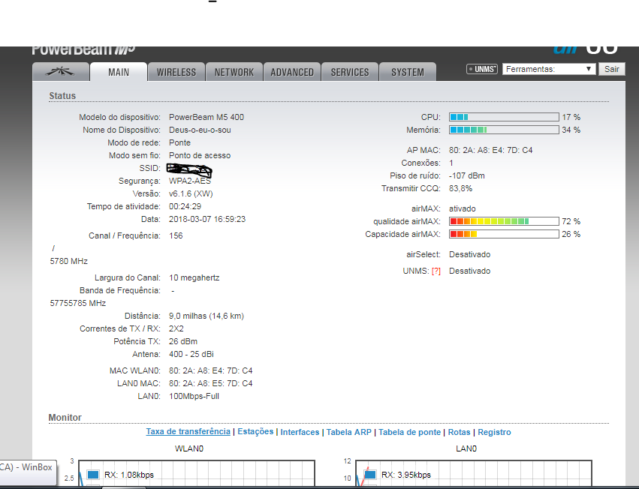The image size is (639, 489).
Task: Click MAC WLAN0 address value
Action: pos(211,371)
